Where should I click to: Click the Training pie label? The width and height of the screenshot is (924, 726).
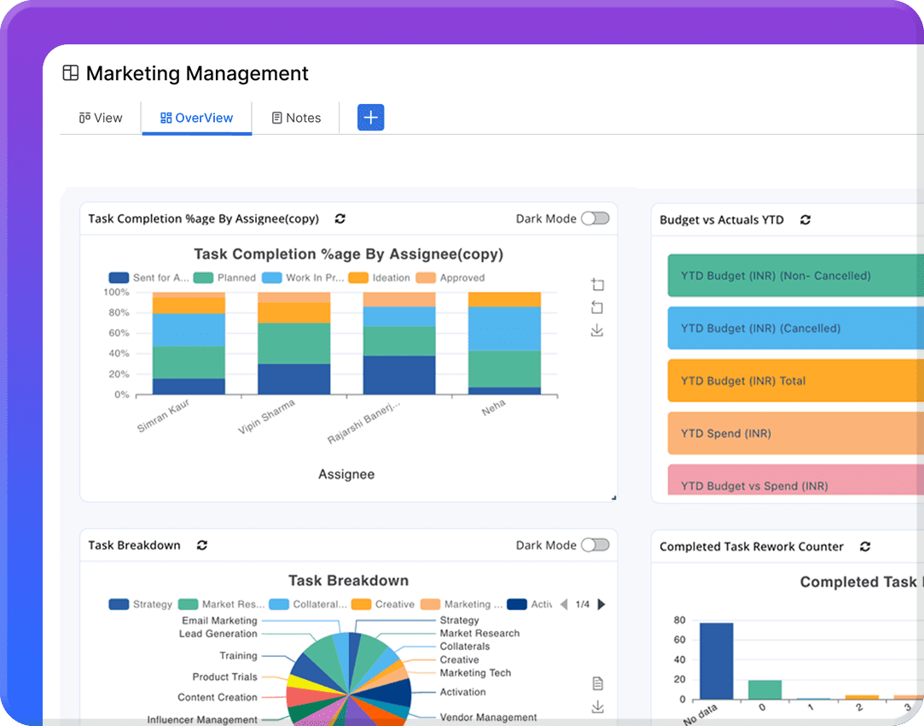pyautogui.click(x=238, y=655)
